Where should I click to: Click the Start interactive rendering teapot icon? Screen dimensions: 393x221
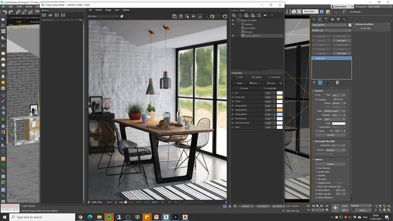(212, 17)
